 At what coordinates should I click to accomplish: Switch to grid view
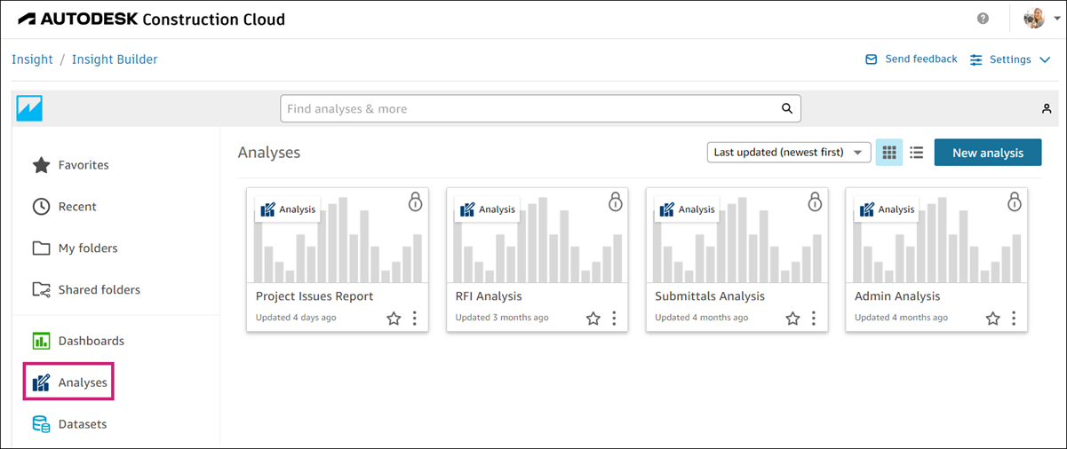click(889, 153)
